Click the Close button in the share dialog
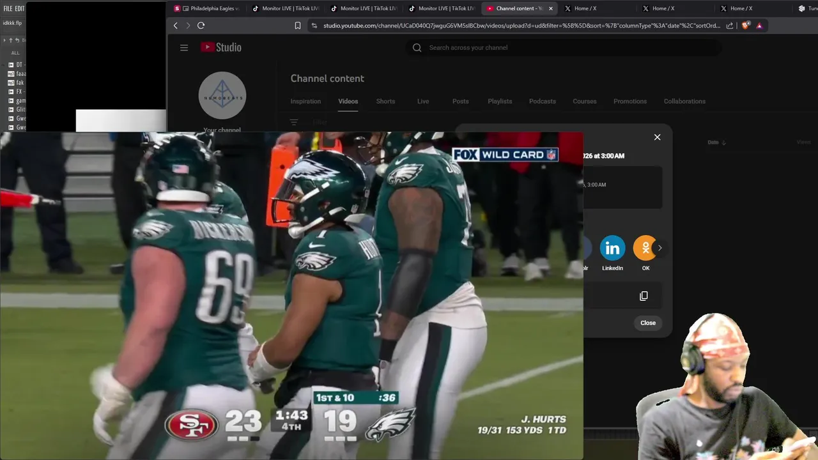Screen dimensions: 818x460 click(648, 323)
